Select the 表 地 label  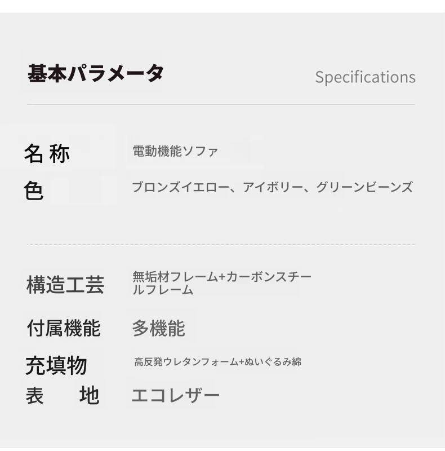click(63, 396)
